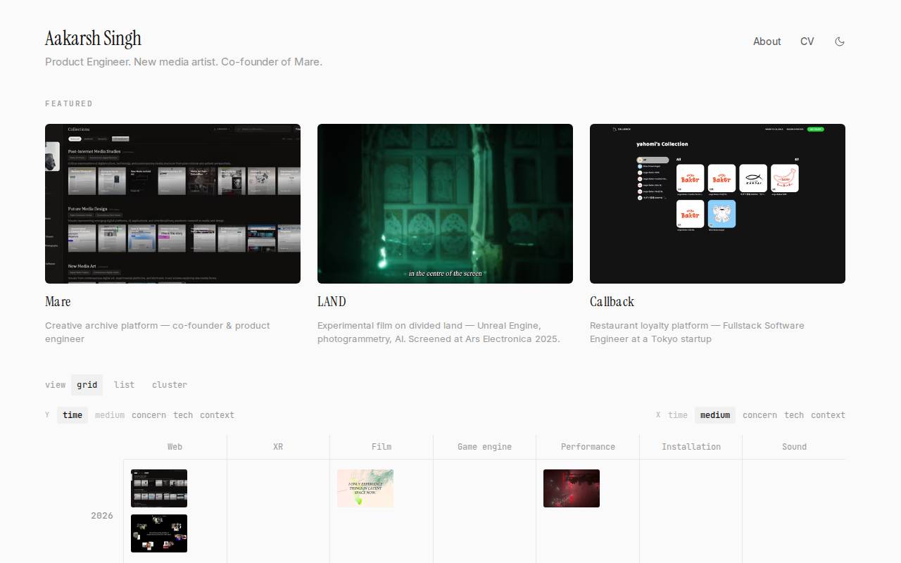This screenshot has height=563, width=901.
Task: Click the Product Engineer tagline
Action: (184, 62)
